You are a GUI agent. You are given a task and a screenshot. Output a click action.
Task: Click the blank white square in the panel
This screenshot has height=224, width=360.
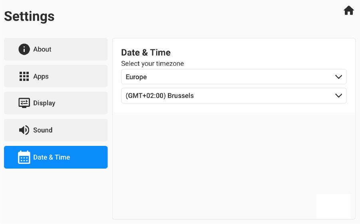(333, 206)
